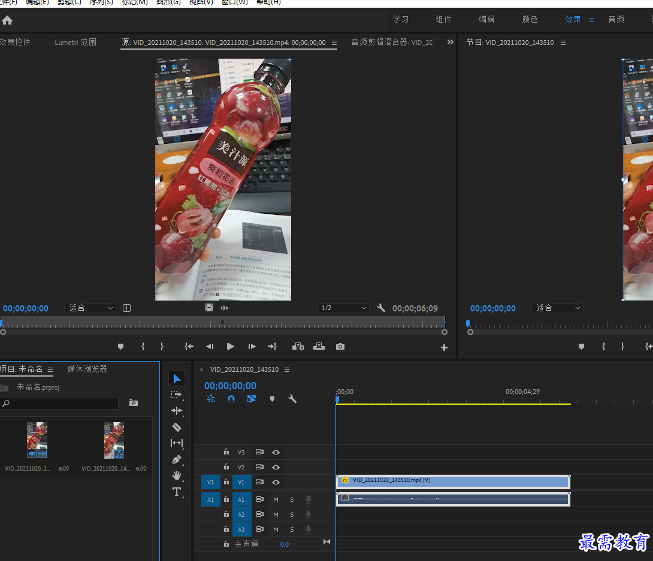Click source monitor Add Marker button
Image resolution: width=653 pixels, height=561 pixels.
click(x=121, y=346)
